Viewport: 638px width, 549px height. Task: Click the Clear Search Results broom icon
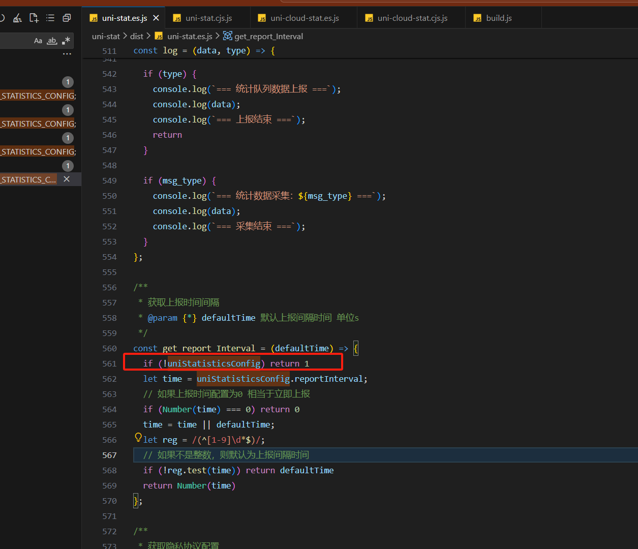(x=17, y=18)
